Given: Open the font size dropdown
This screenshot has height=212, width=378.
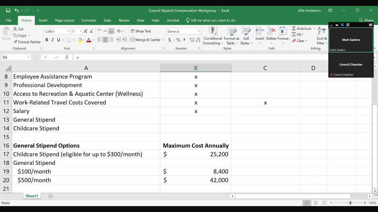Looking at the screenshot, I should (81, 31).
